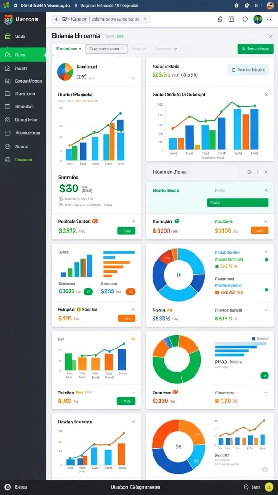Select the green-text first filter tab

[x=69, y=49]
